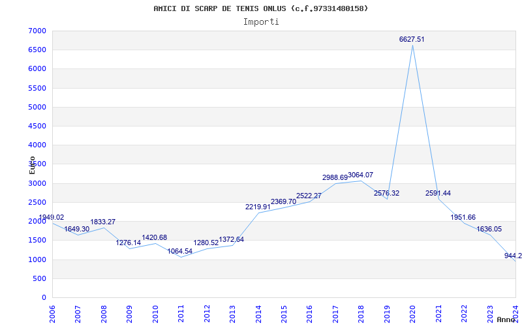Select the 1420.68 data label
The image size is (522, 326).
[x=155, y=238]
